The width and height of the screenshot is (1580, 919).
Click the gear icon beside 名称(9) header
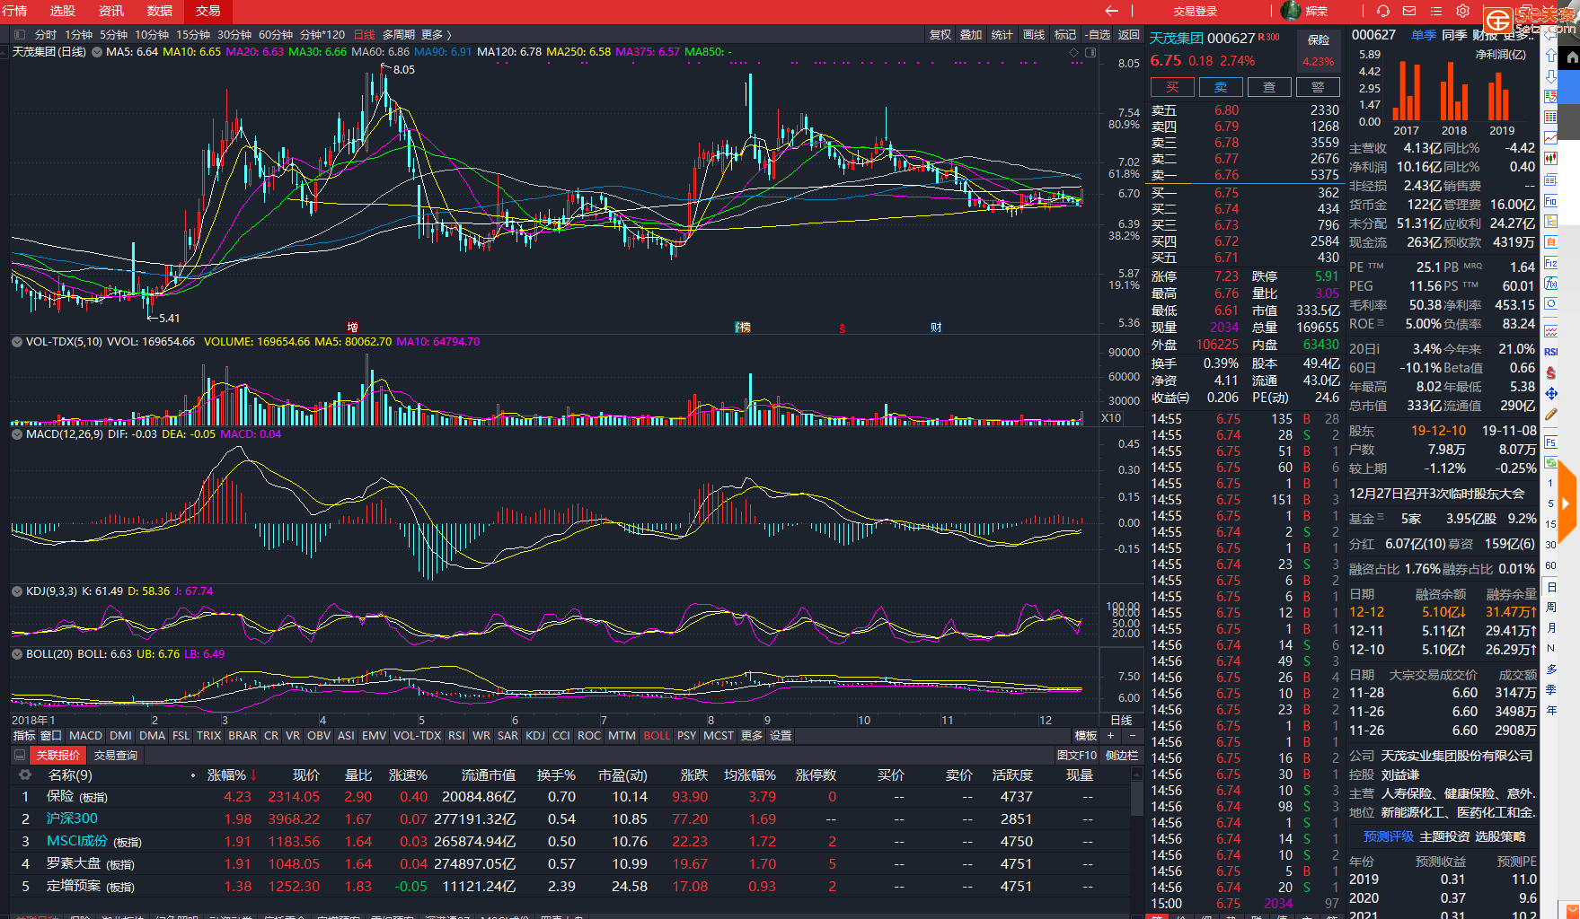[25, 775]
